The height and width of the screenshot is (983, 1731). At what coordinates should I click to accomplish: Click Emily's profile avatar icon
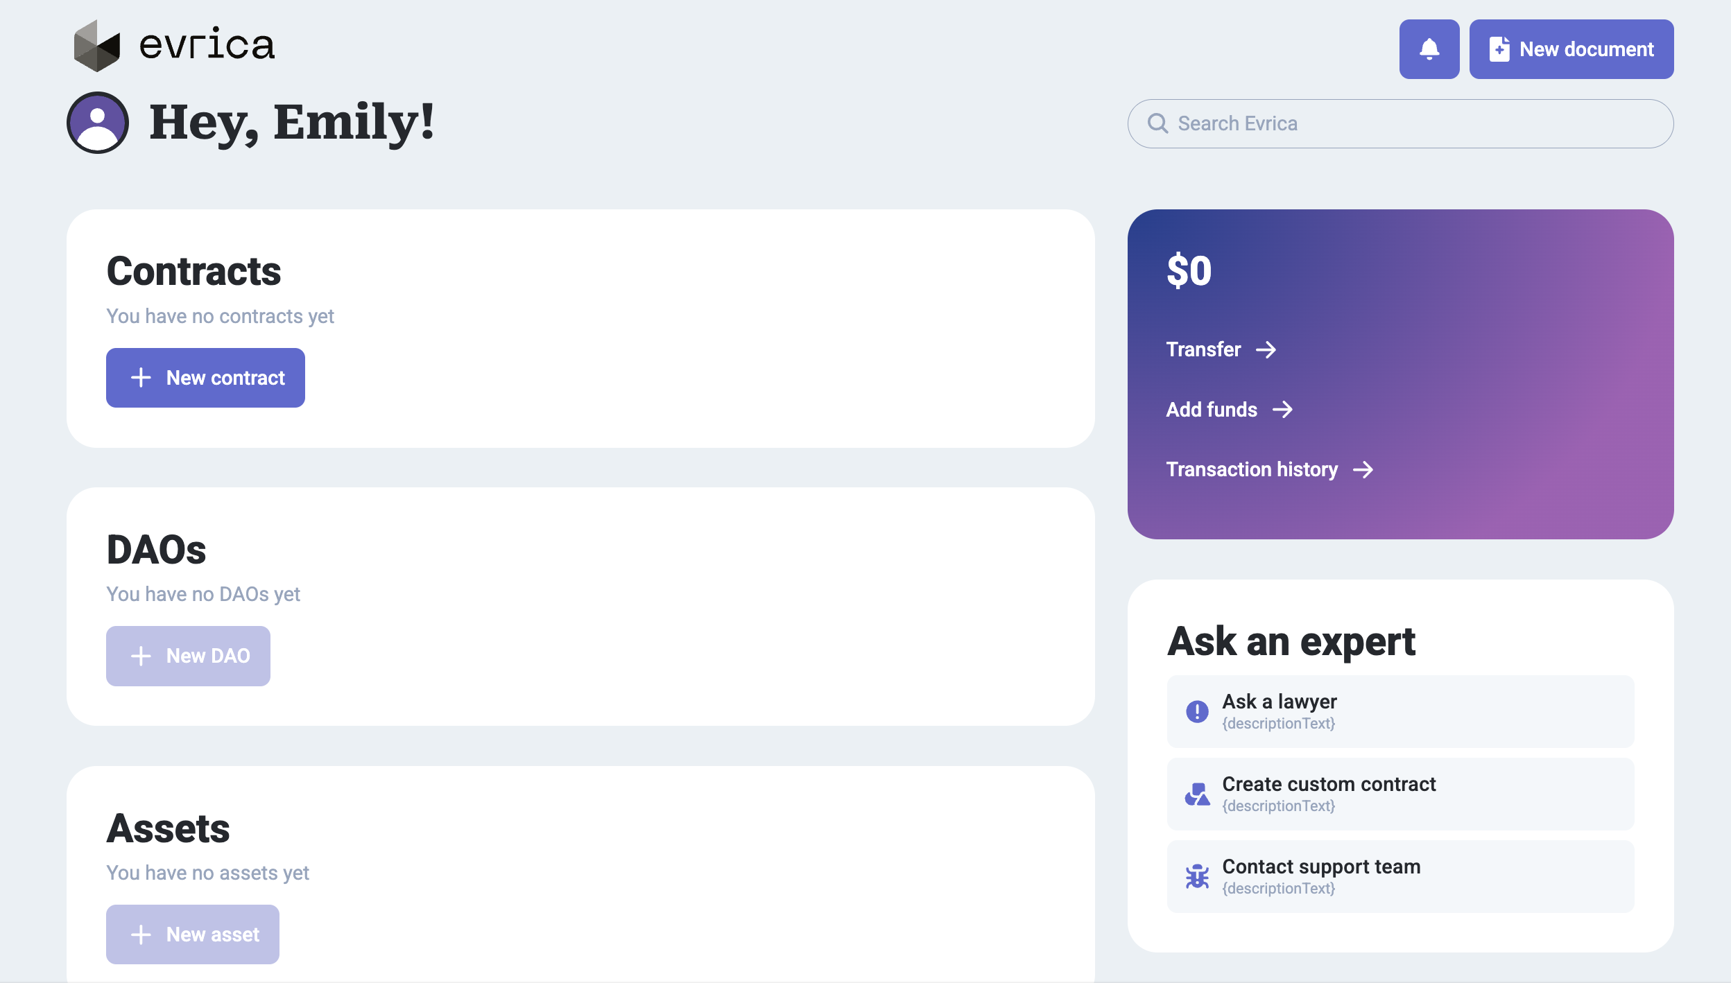click(x=98, y=123)
